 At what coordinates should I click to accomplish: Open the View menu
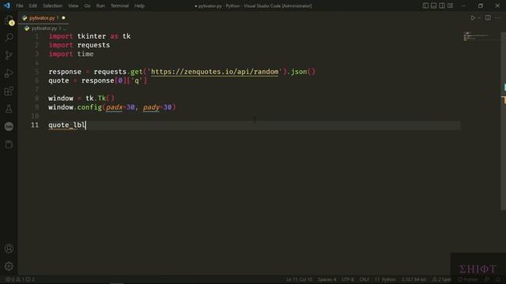click(x=74, y=6)
